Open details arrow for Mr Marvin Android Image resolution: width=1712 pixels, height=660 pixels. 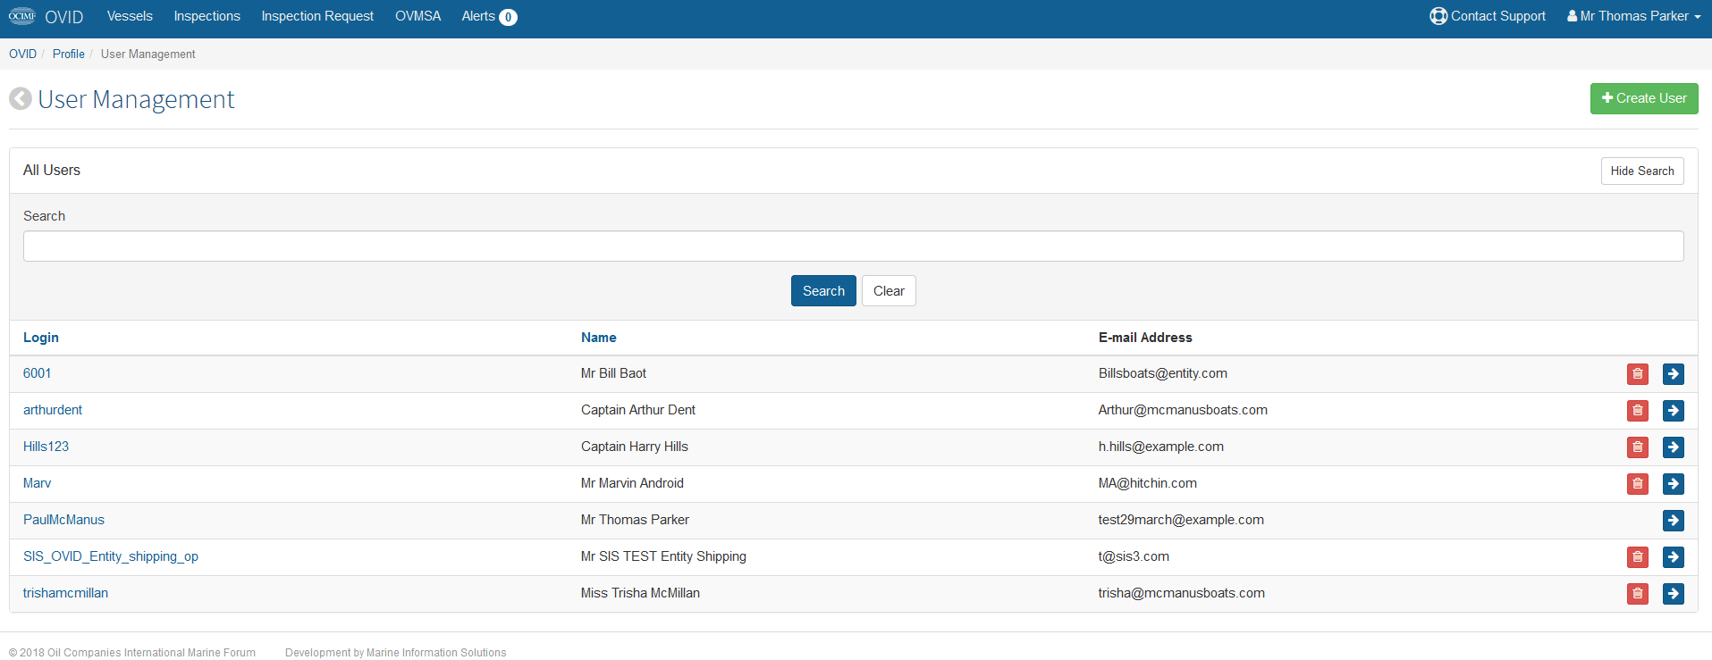click(1673, 484)
